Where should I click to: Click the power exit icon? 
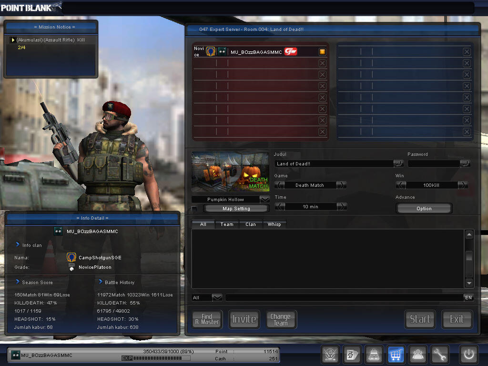(x=469, y=354)
